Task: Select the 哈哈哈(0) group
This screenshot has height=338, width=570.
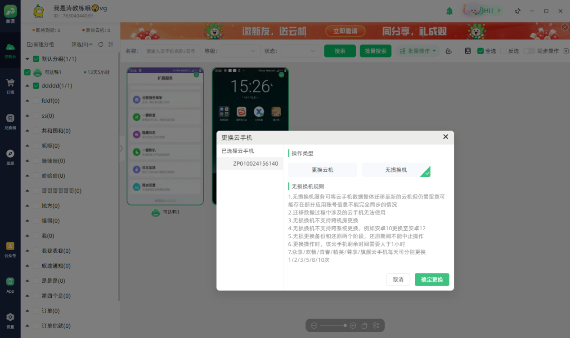Action: [54, 176]
